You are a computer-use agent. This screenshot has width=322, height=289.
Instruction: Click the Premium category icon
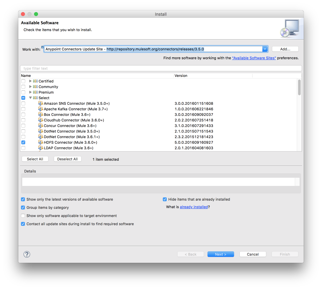35,92
